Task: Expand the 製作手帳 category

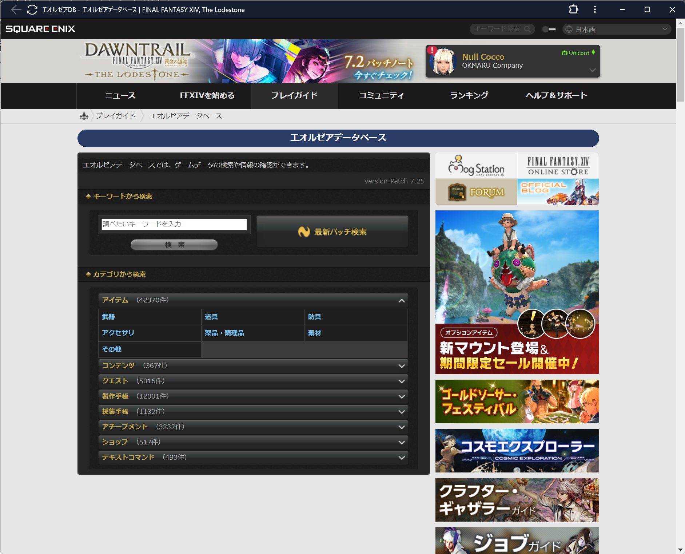Action: [253, 396]
